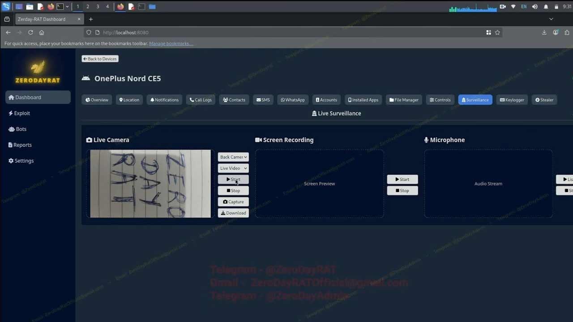
Task: Click the network Wi-Fi tray icon
Action: [x=513, y=7]
